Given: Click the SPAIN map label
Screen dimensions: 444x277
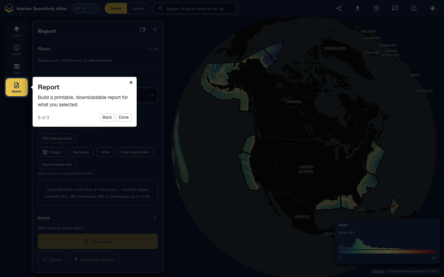Looking at the screenshot, I should 415,75.
